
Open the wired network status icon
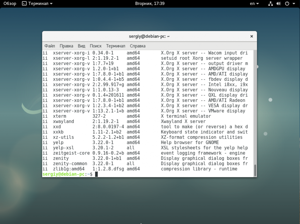(270, 4)
